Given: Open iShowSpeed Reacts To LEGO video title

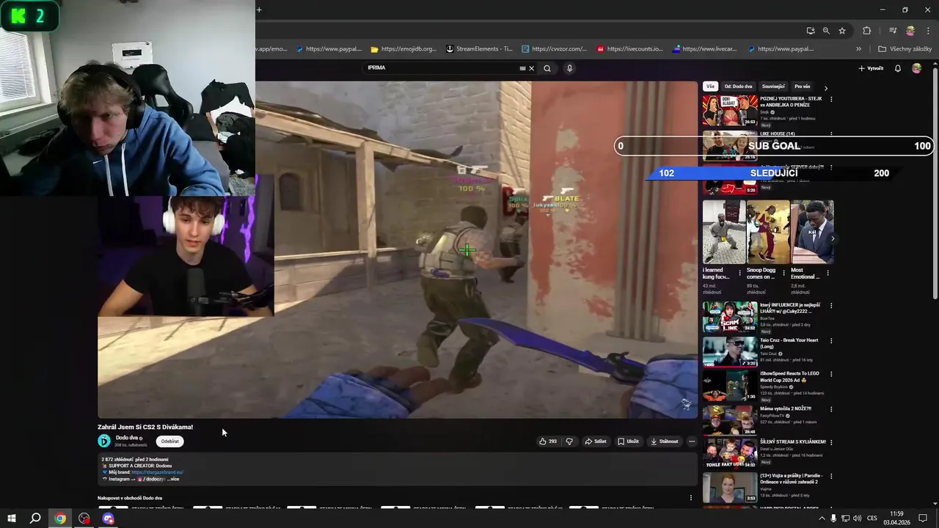Looking at the screenshot, I should (x=789, y=377).
